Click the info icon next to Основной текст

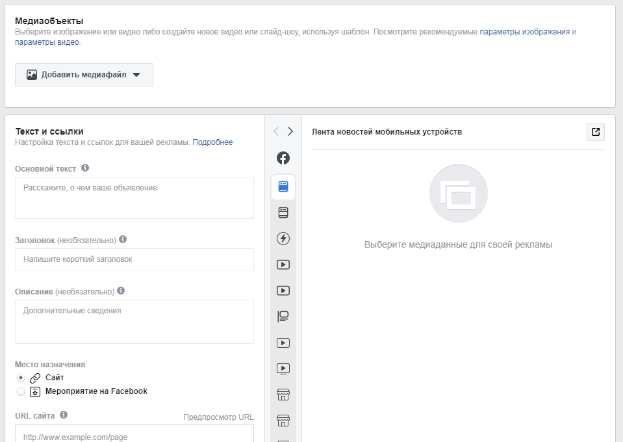coord(85,168)
